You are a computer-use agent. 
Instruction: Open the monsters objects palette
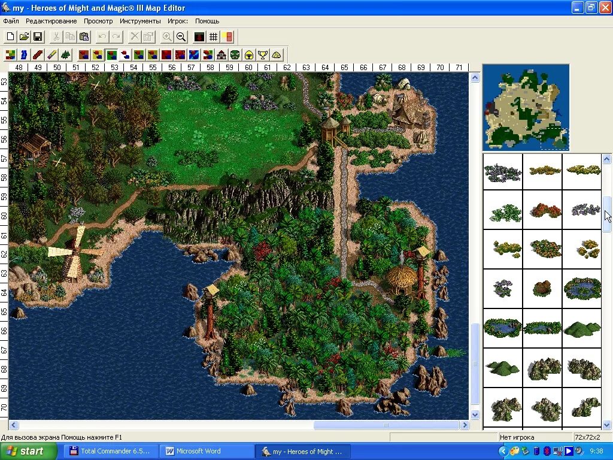tap(235, 55)
